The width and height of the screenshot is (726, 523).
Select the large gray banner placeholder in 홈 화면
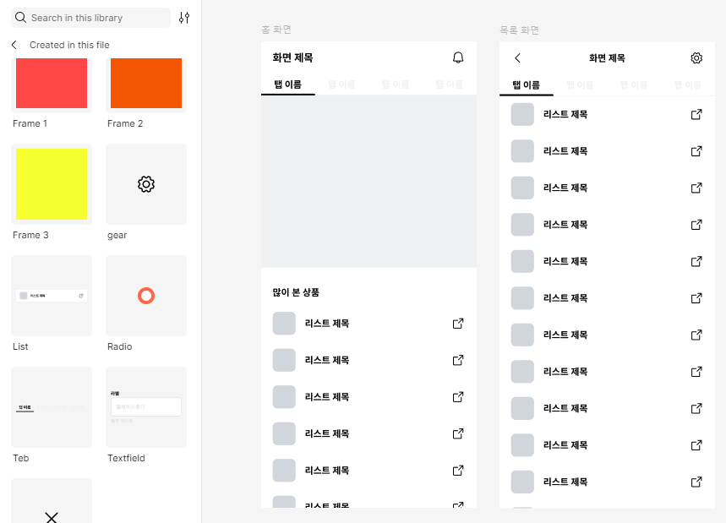click(x=369, y=182)
